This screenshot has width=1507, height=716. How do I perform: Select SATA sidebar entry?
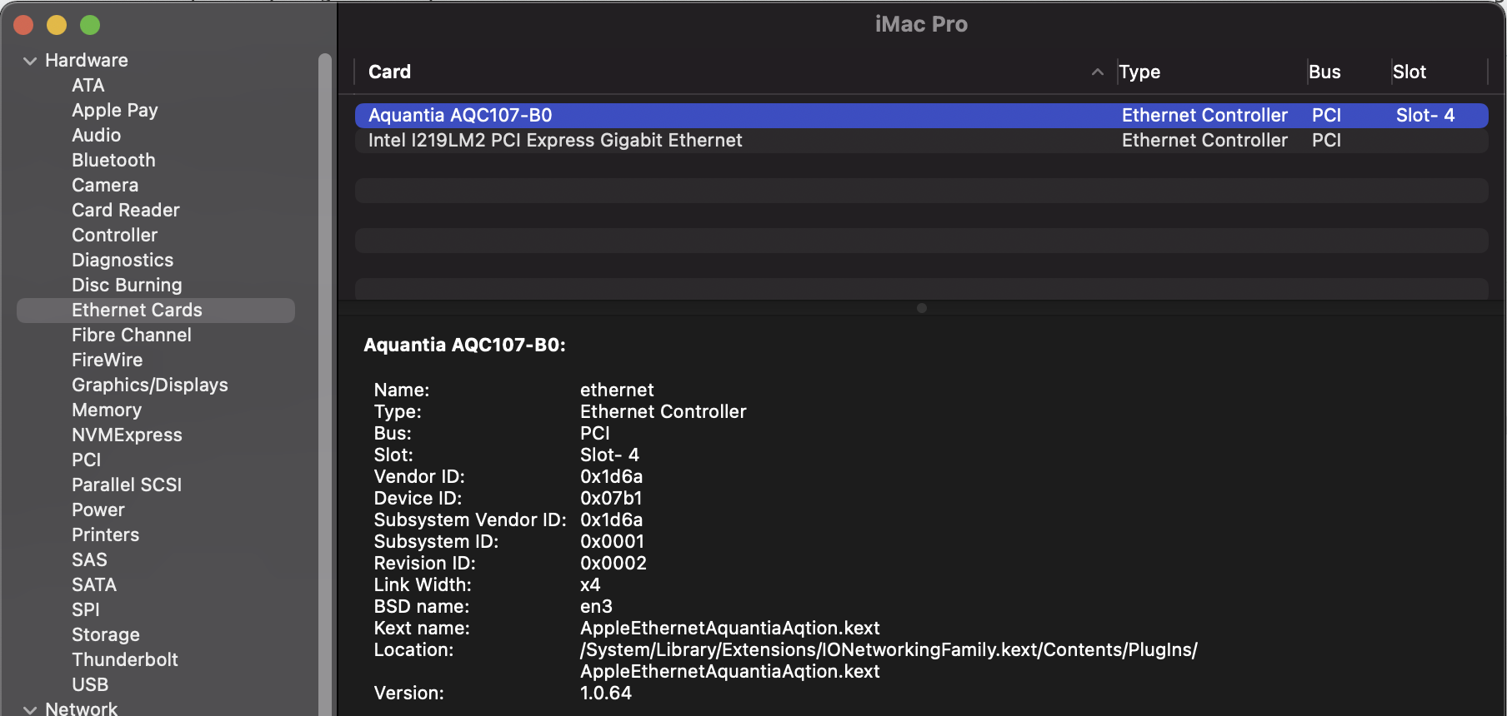94,585
